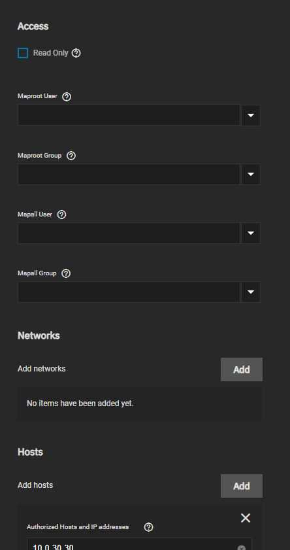
Task: Enable the Read Only checkbox
Action: coord(23,53)
